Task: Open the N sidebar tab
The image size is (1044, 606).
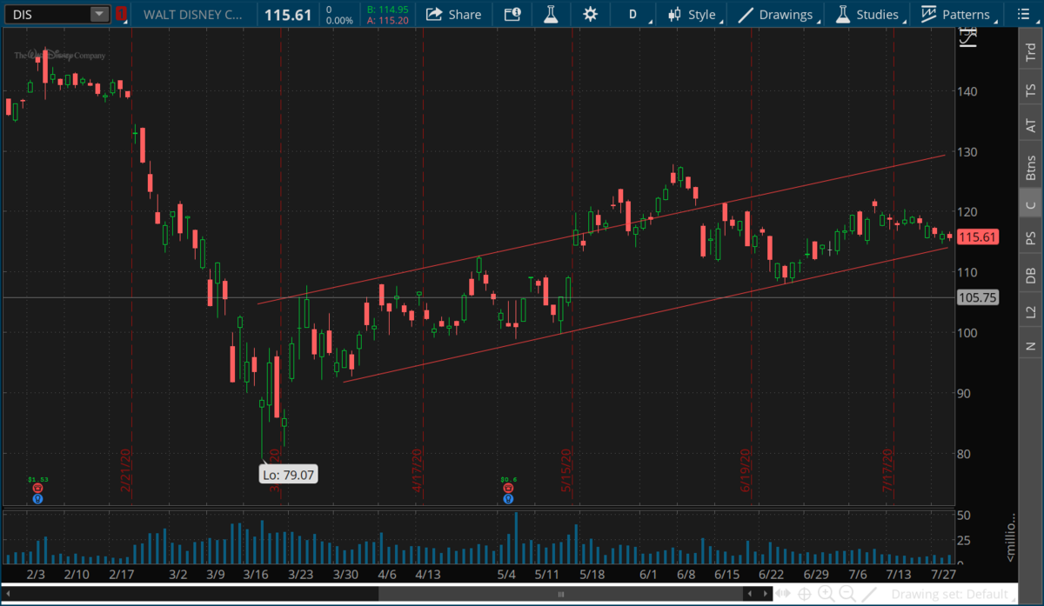Action: tap(1031, 345)
